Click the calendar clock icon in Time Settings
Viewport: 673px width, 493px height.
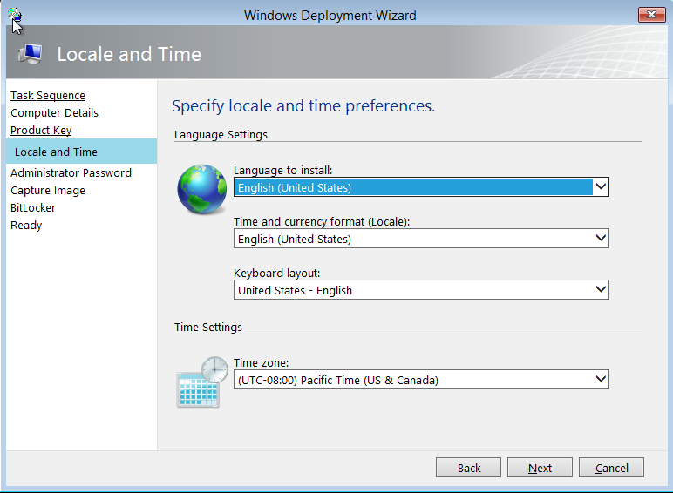[202, 382]
